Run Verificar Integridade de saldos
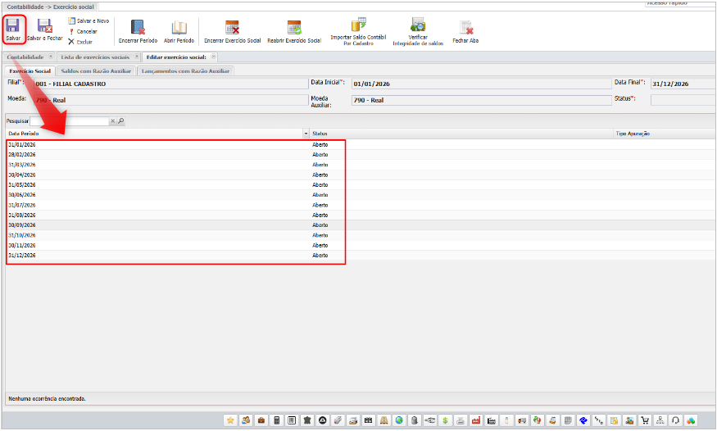This screenshot has height=431, width=717. pos(417,25)
